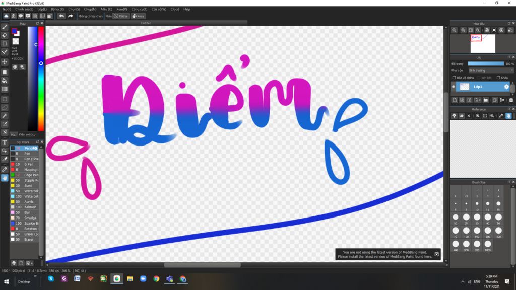Select the G Pen brush
The image size is (516, 290).
25,164
